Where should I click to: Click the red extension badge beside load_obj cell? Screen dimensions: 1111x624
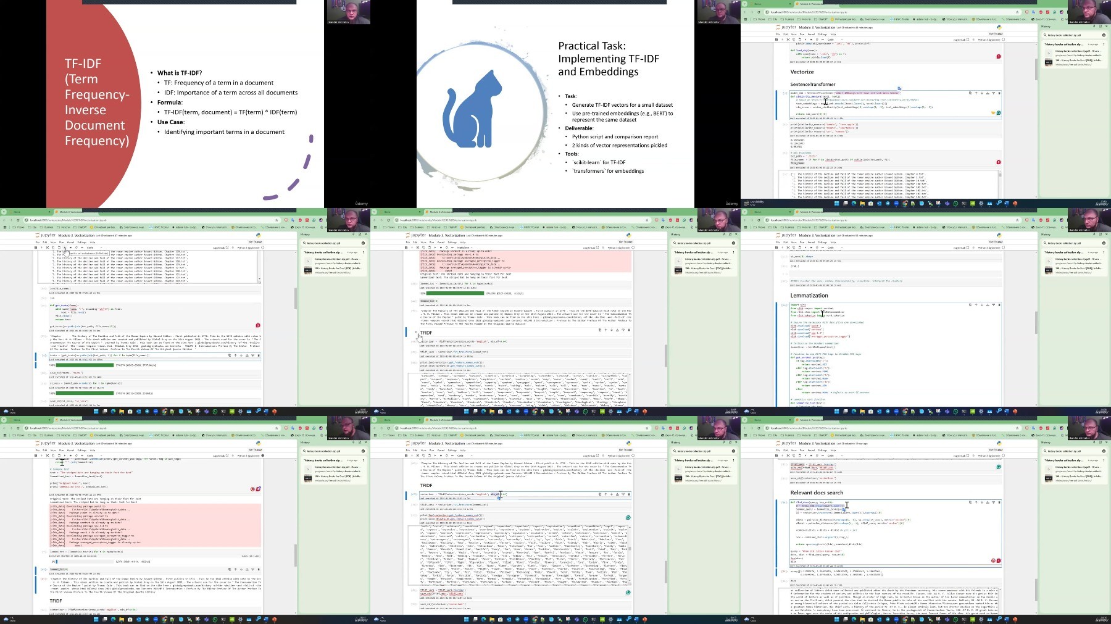tap(999, 56)
